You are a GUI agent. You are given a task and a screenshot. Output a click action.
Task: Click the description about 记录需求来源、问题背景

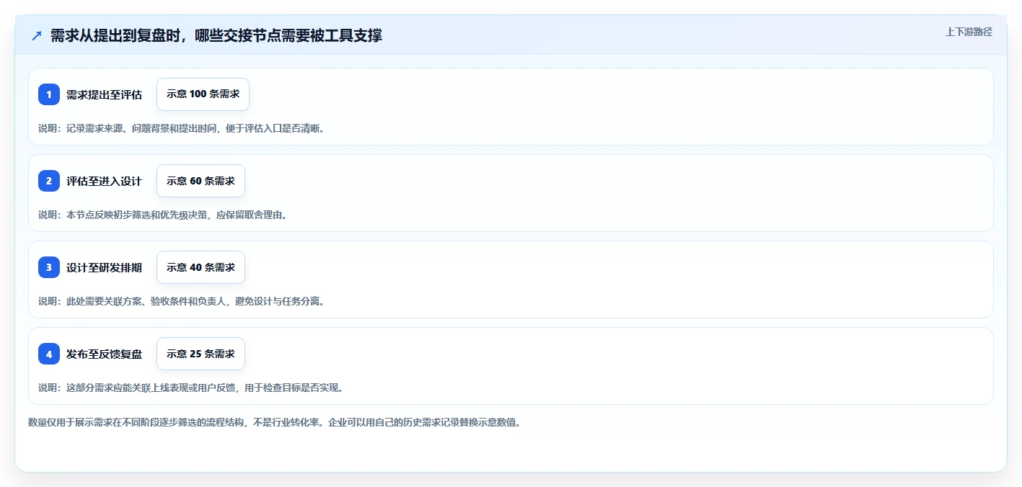click(181, 128)
